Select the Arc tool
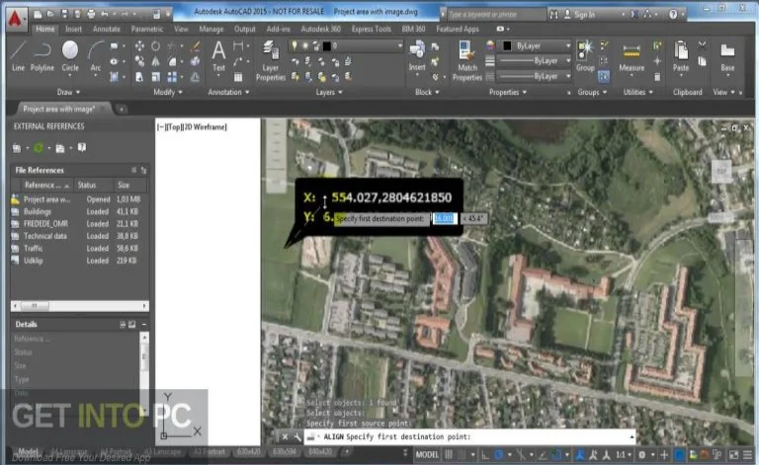 pos(96,56)
